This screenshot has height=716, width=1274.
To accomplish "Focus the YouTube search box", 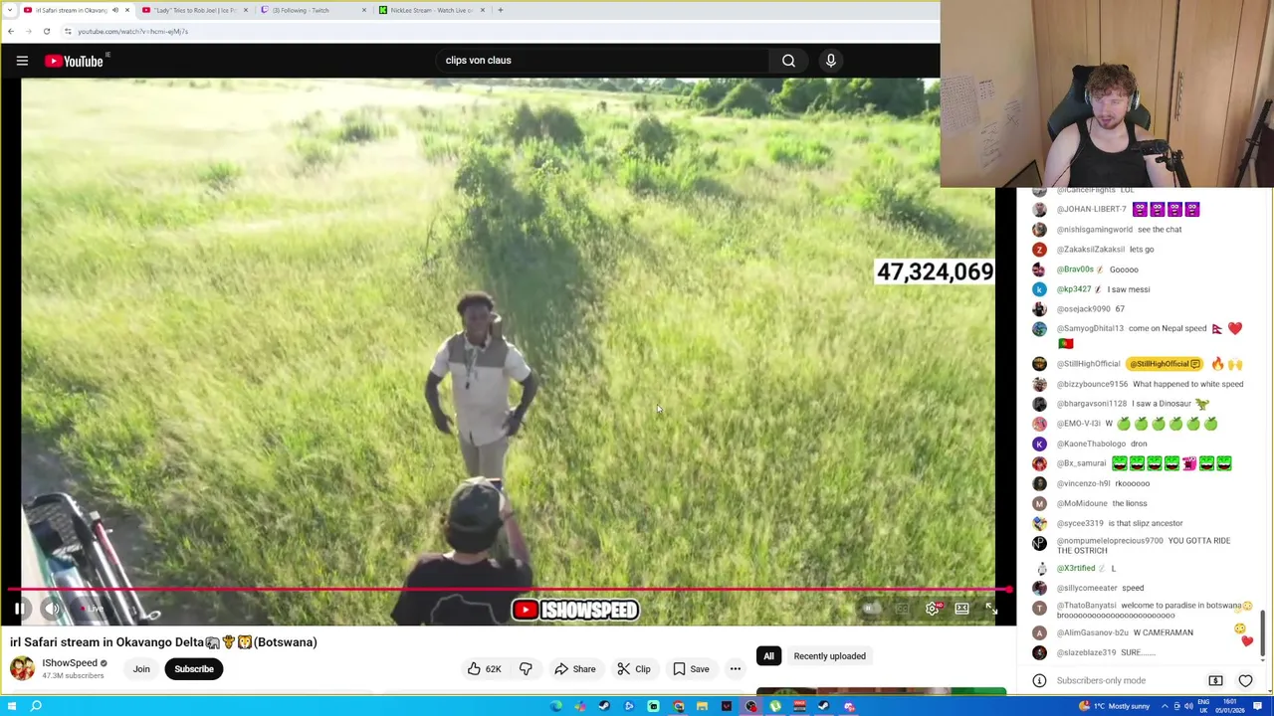I will tap(602, 61).
